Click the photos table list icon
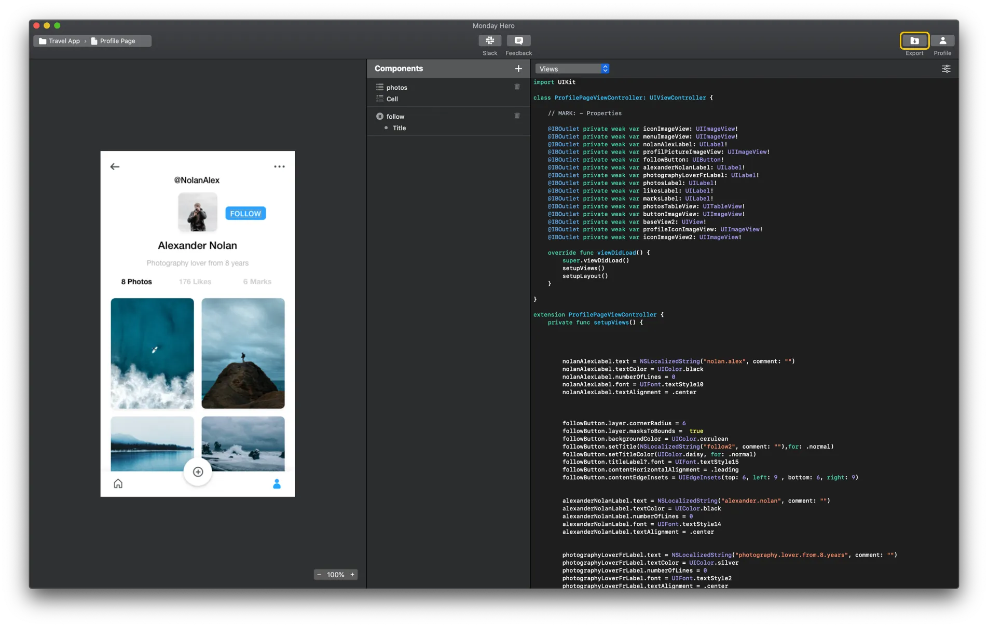This screenshot has width=988, height=627. click(380, 87)
